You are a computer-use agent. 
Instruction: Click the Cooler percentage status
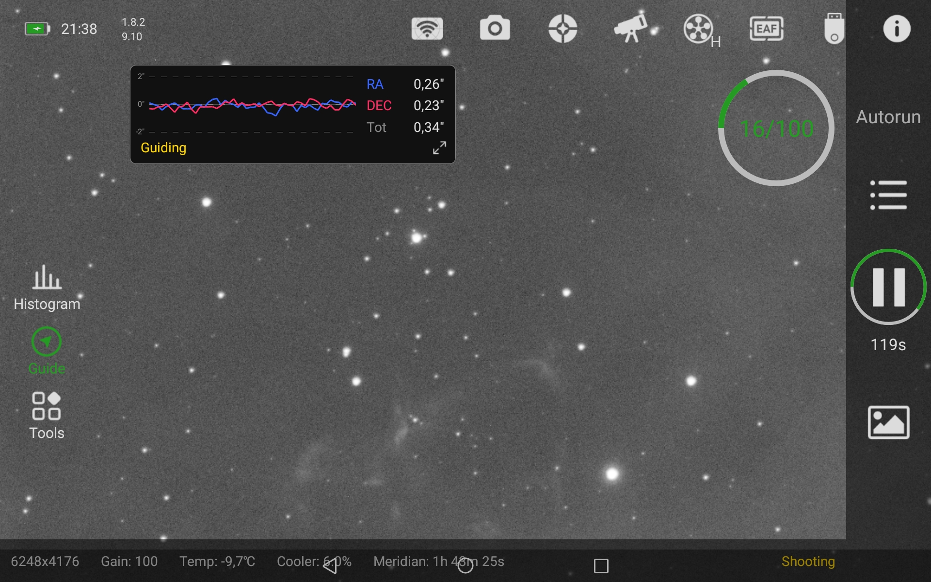pyautogui.click(x=314, y=562)
